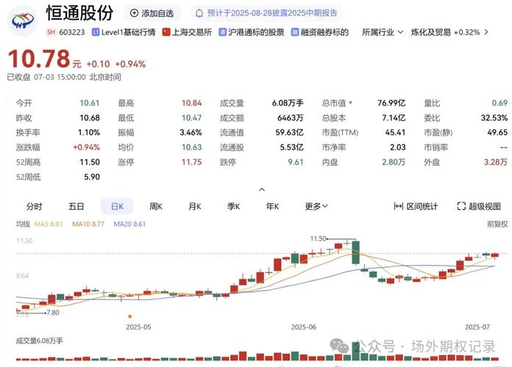
Task: Click the 今开 value 10.61
Action: tap(90, 103)
